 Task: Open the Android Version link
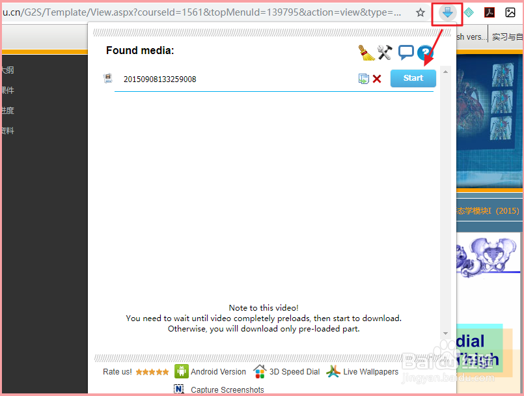click(x=218, y=372)
